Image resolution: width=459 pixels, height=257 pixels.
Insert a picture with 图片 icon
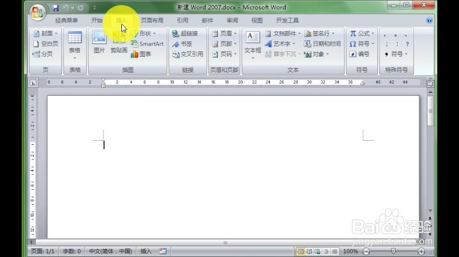pos(99,42)
